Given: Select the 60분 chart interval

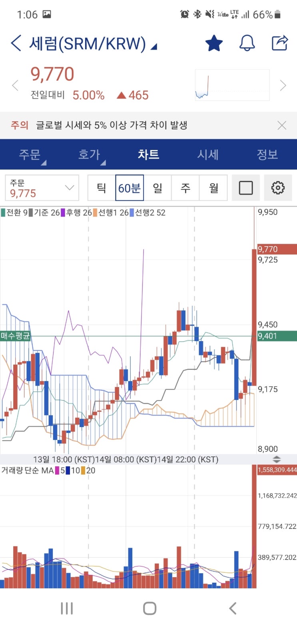Looking at the screenshot, I should pos(130,188).
